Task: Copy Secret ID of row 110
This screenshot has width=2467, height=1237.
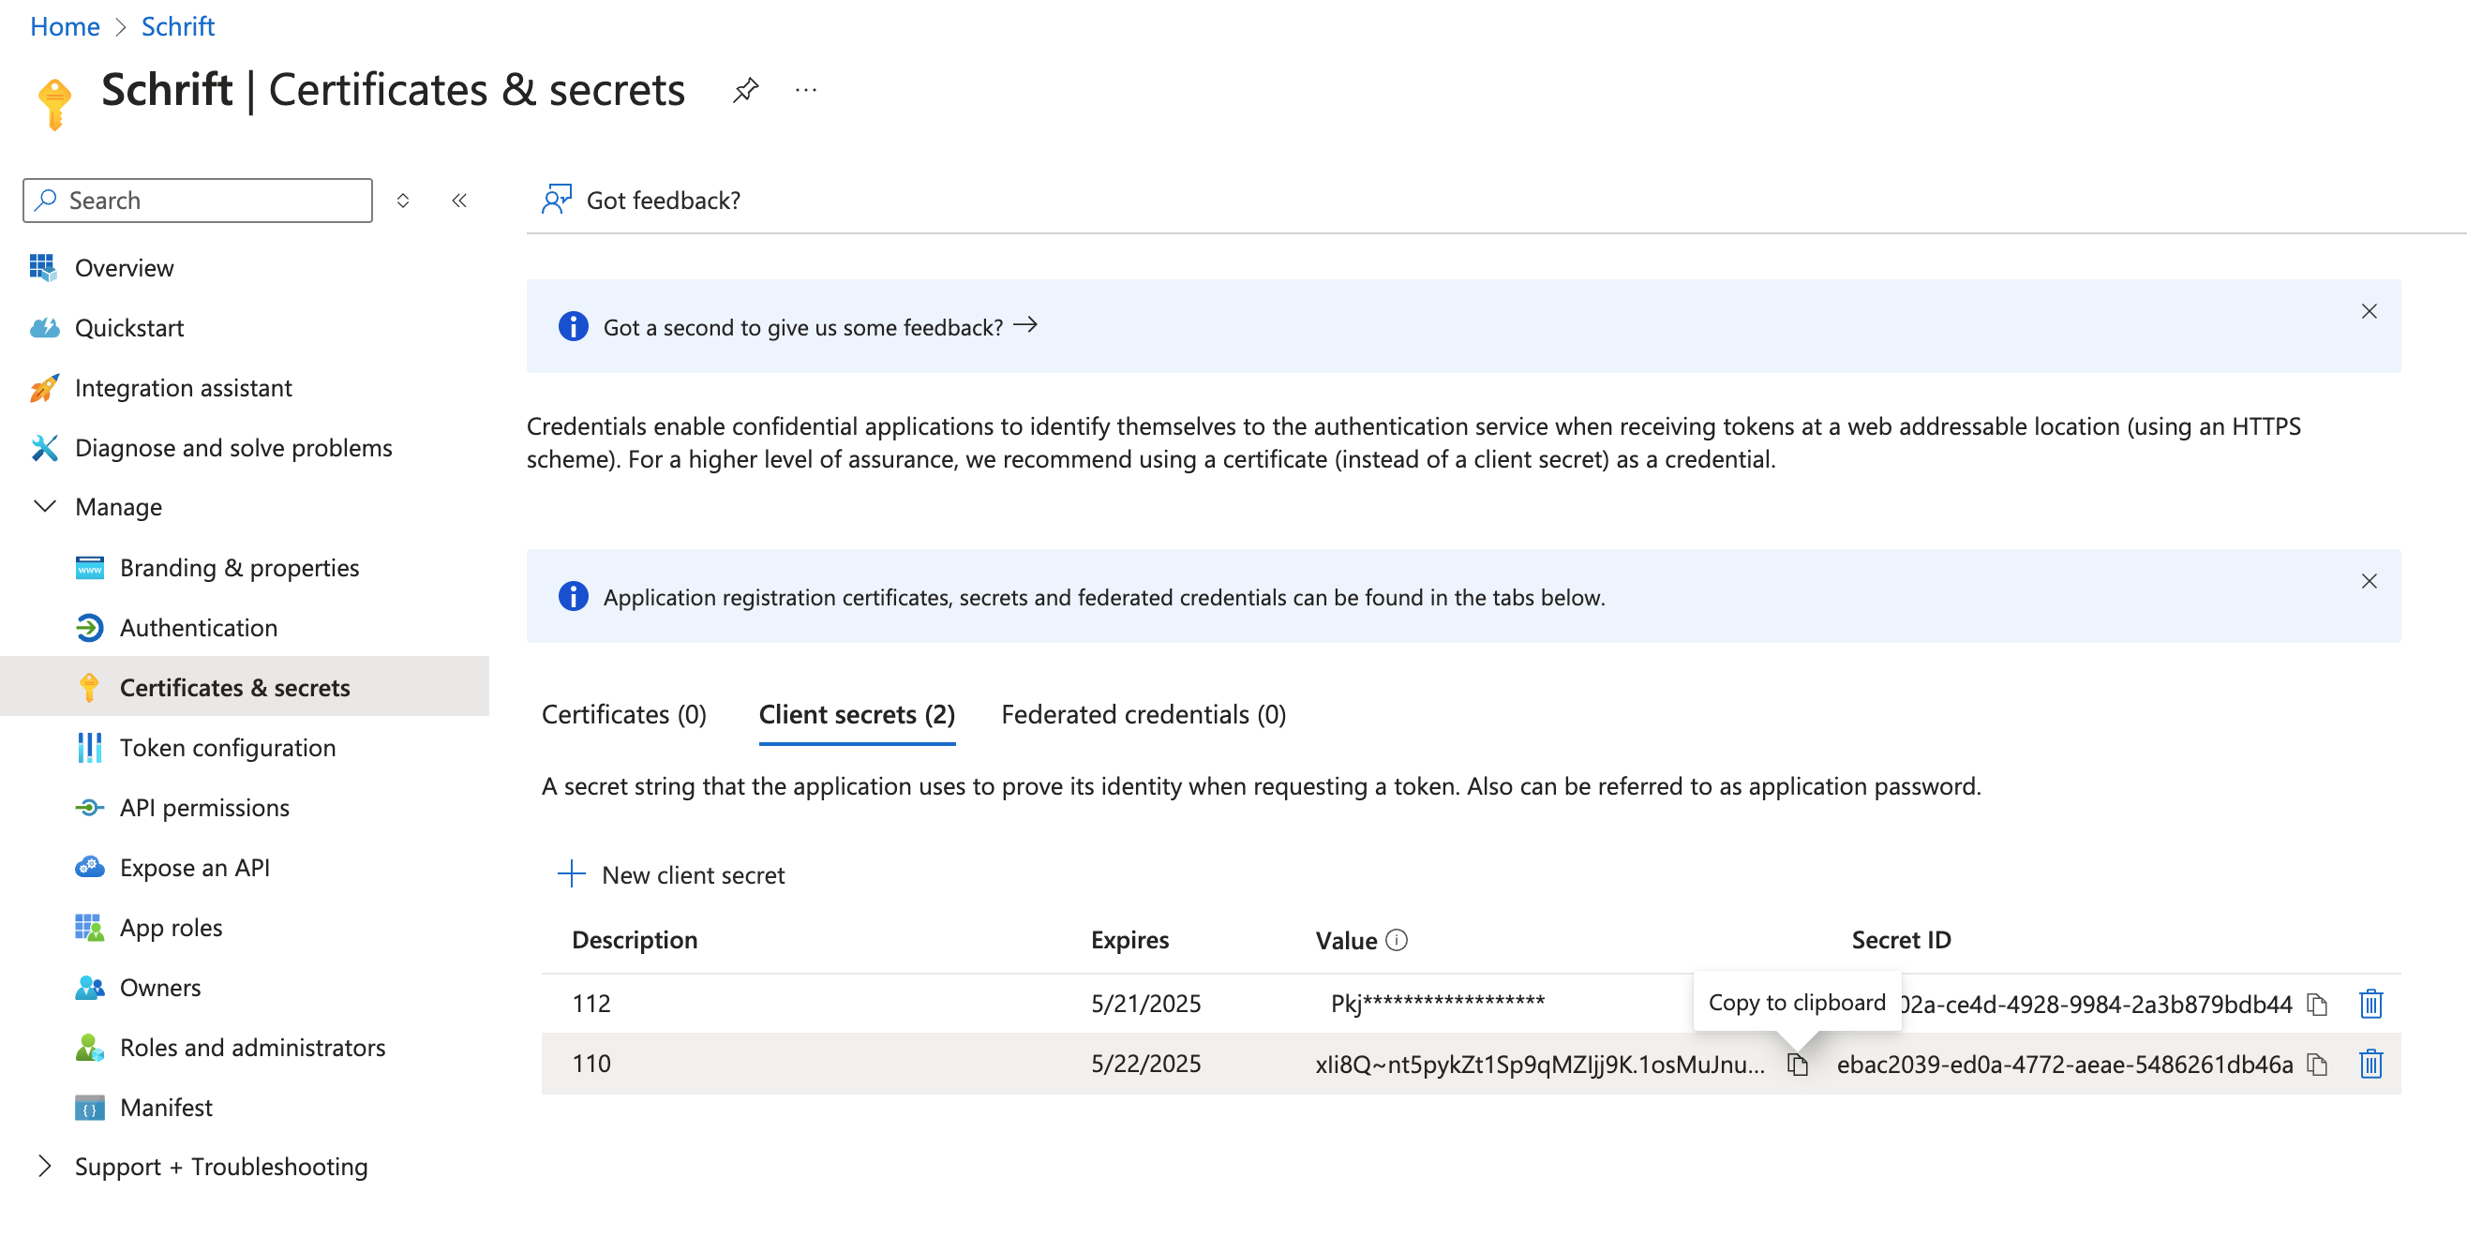Action: click(x=2317, y=1064)
